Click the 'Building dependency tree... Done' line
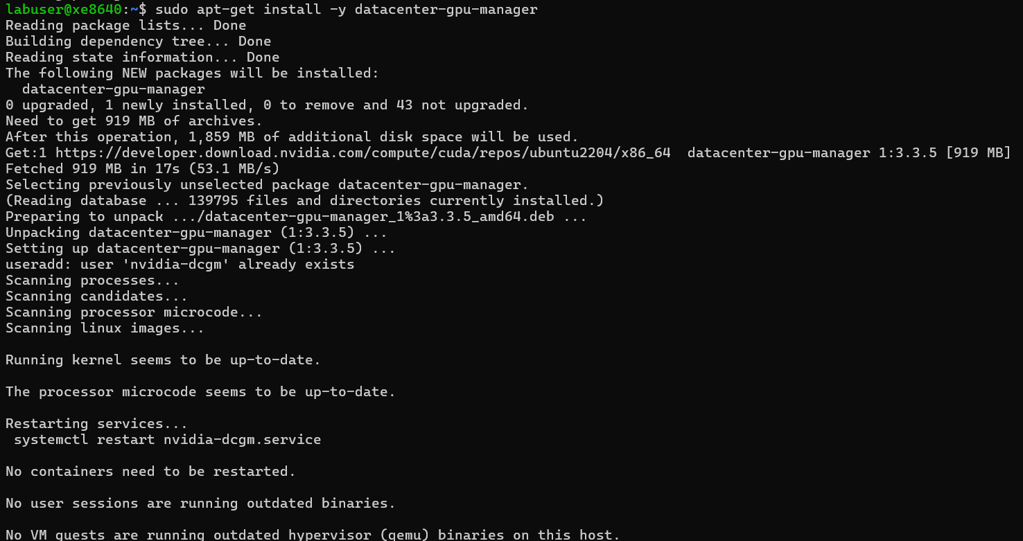The height and width of the screenshot is (541, 1023). (138, 42)
